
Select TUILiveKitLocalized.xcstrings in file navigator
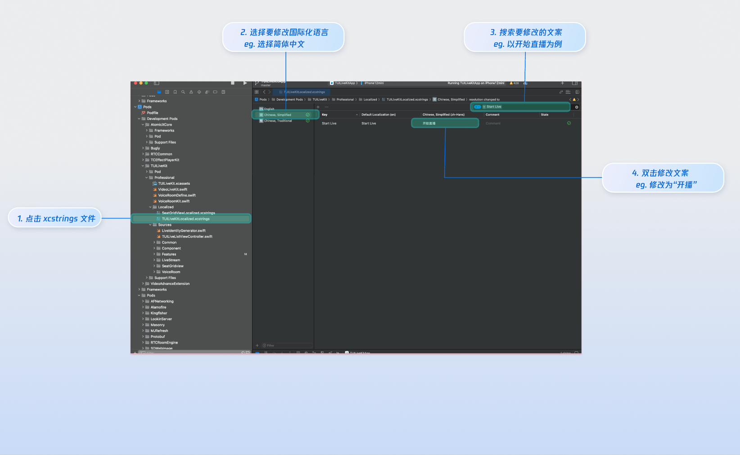coord(185,219)
